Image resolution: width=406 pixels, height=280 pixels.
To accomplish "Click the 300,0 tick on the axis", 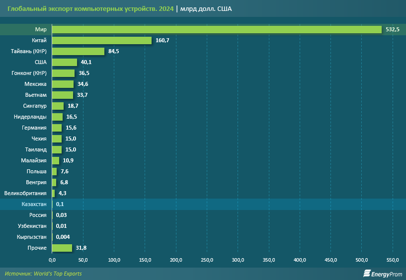I will pos(238,260).
